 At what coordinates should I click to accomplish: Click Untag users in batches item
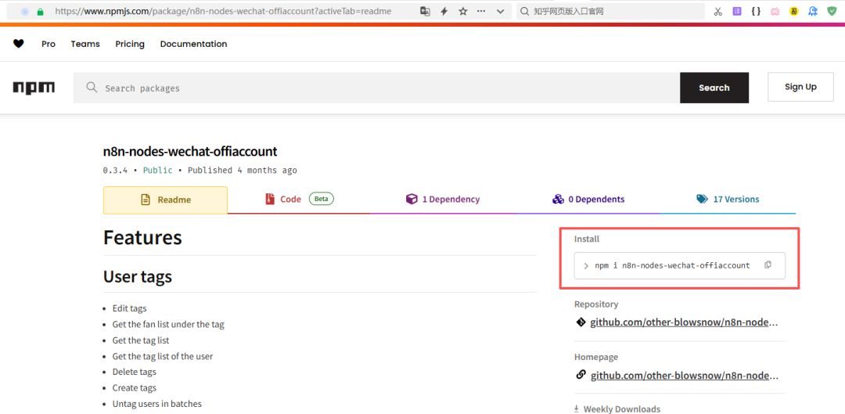tap(156, 404)
